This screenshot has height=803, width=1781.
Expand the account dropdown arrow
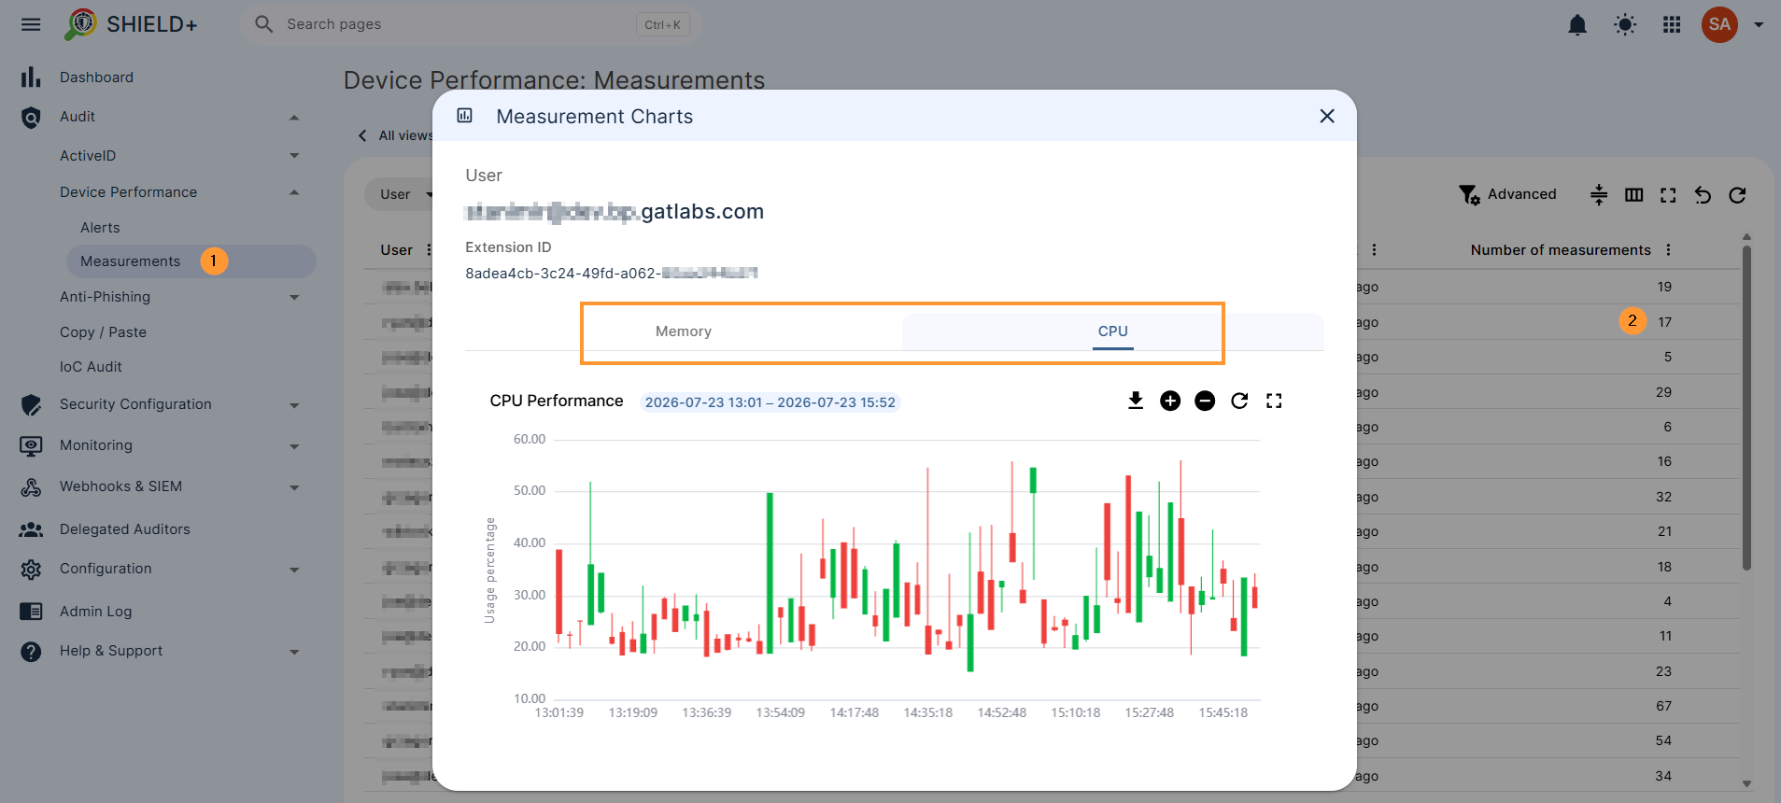pos(1759,25)
